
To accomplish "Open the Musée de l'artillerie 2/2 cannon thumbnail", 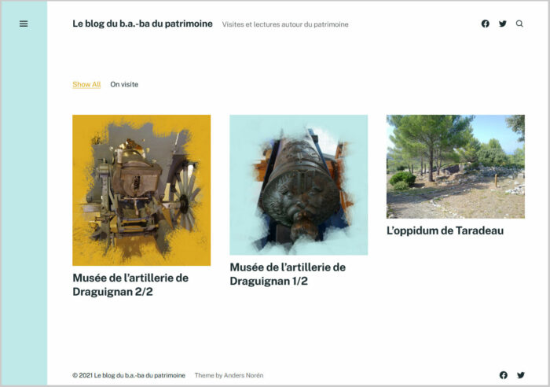I will pos(141,190).
